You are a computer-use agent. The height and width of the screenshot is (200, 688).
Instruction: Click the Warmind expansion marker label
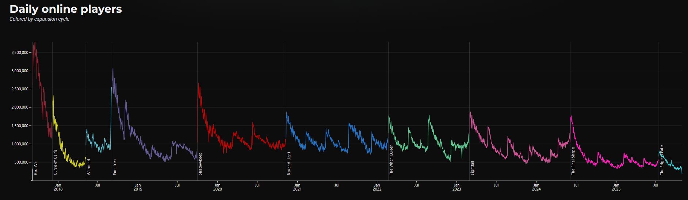89,167
